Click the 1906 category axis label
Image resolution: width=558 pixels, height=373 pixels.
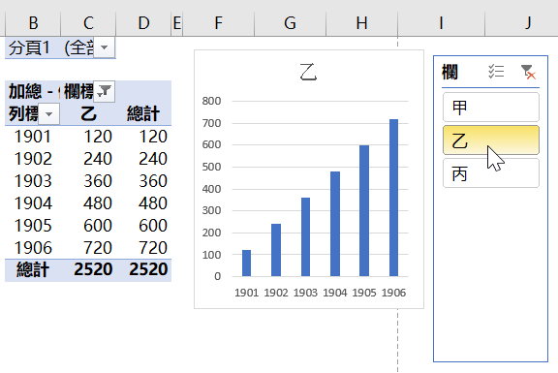(x=393, y=293)
